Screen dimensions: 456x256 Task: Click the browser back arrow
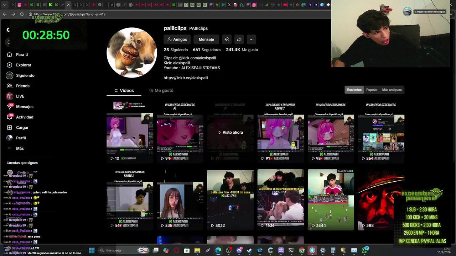pyautogui.click(x=5, y=14)
